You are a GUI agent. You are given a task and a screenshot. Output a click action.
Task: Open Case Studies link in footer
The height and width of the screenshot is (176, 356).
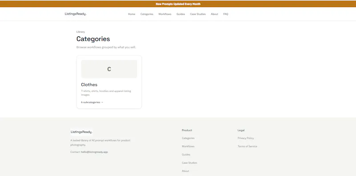[190, 163]
